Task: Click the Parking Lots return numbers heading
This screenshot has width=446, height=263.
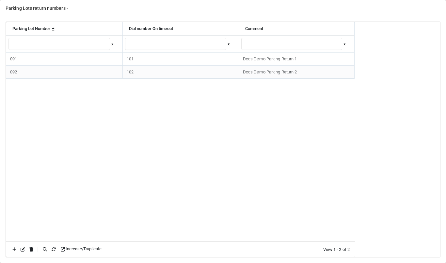Action: click(37, 8)
